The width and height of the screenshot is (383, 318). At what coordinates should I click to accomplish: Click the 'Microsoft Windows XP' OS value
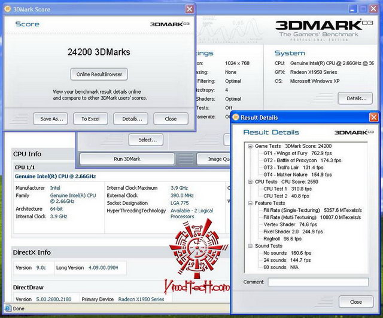[315, 81]
